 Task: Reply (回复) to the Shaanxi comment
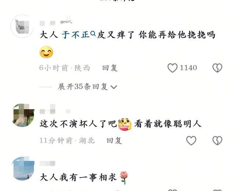tap(110, 68)
